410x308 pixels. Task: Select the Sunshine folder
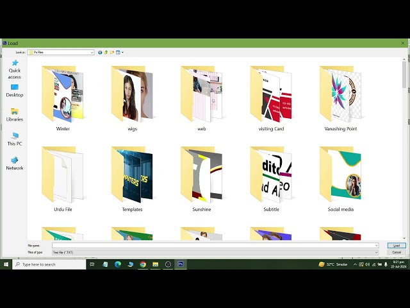click(202, 179)
